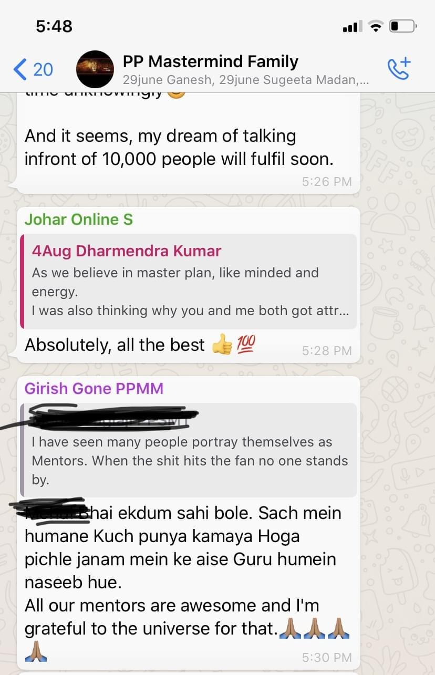Tap the battery icon in status bar

tap(403, 26)
